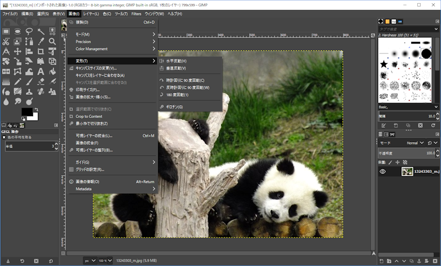Open the Filters menu
The width and height of the screenshot is (441, 266).
click(136, 13)
